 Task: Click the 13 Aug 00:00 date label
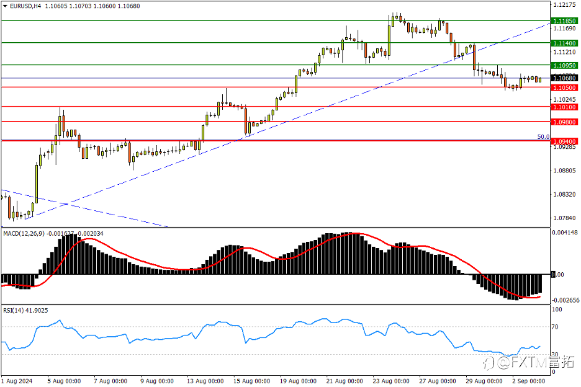(205, 381)
